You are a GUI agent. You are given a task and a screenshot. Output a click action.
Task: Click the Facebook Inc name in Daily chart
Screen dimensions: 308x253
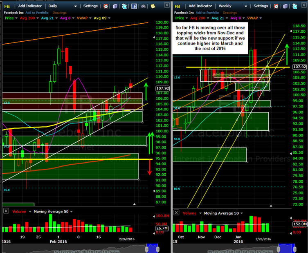click(13, 13)
